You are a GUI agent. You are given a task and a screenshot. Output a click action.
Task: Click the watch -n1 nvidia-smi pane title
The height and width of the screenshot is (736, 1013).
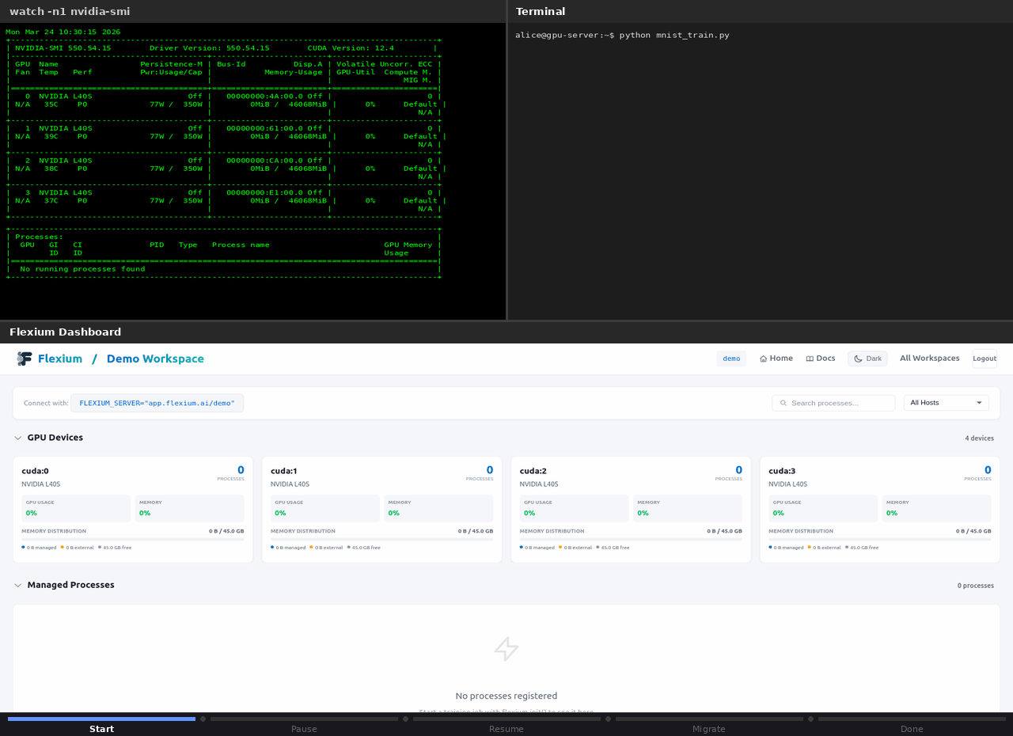point(70,11)
